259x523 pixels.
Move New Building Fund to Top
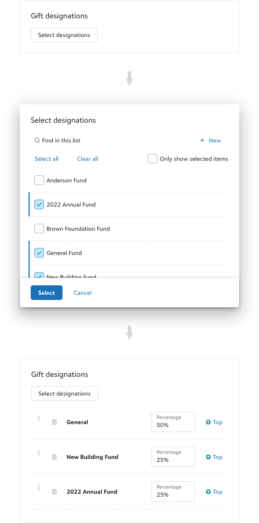click(214, 457)
